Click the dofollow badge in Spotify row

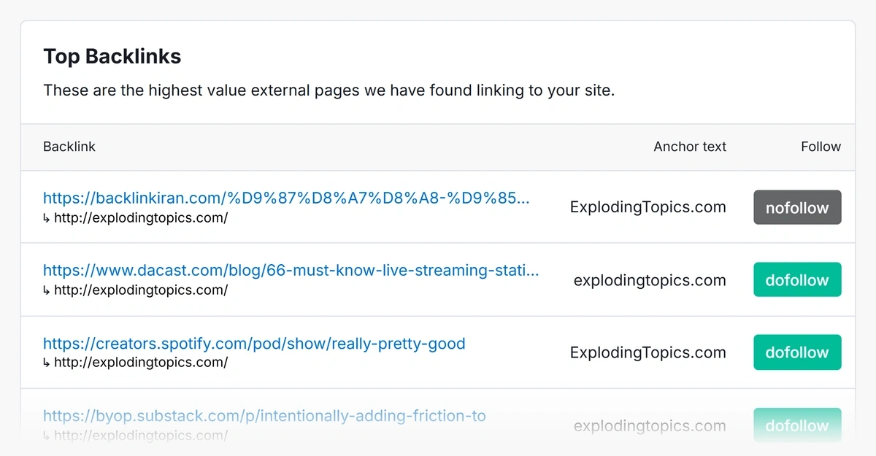click(797, 352)
